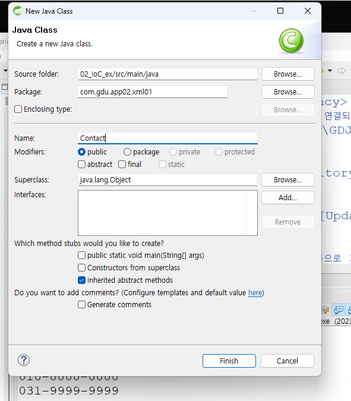Click the forward arrow icon in toolbar
Viewport: 351px width, 401px height.
(341, 71)
